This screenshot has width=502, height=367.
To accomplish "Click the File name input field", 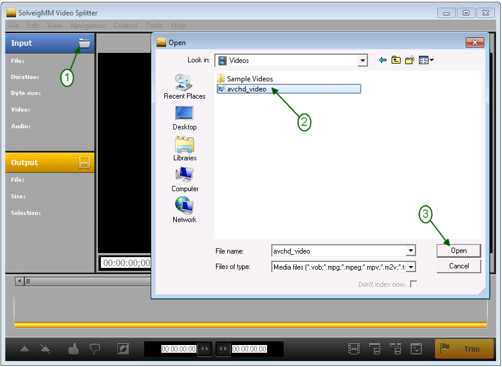I will click(339, 251).
